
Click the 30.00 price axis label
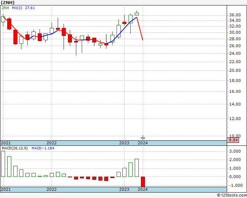[235, 32]
